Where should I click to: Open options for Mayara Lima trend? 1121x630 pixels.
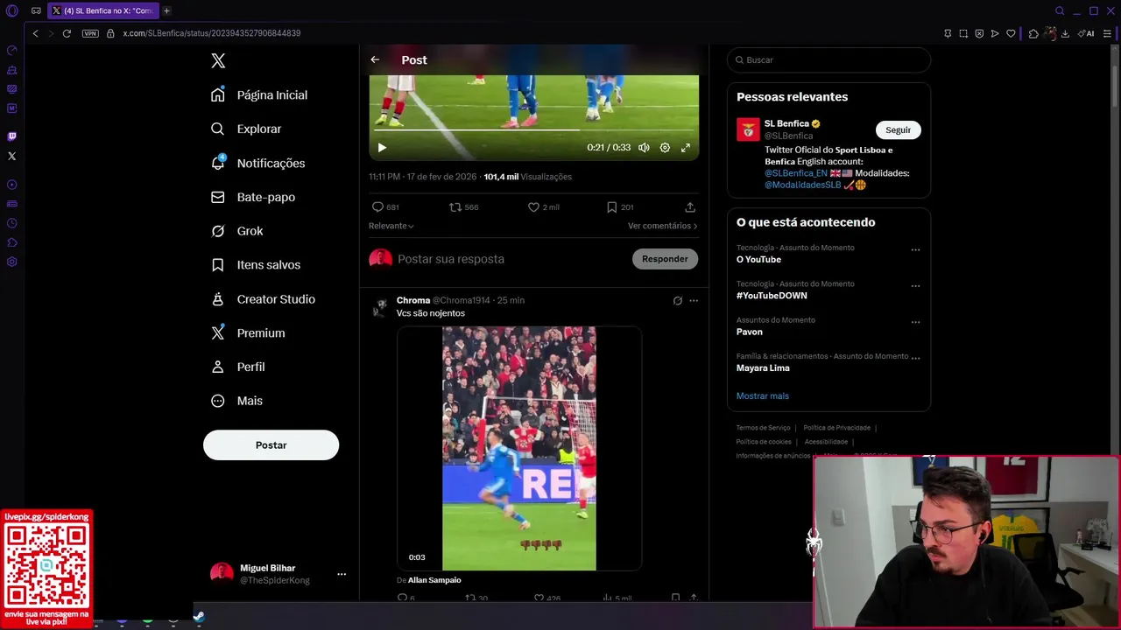[x=915, y=357]
